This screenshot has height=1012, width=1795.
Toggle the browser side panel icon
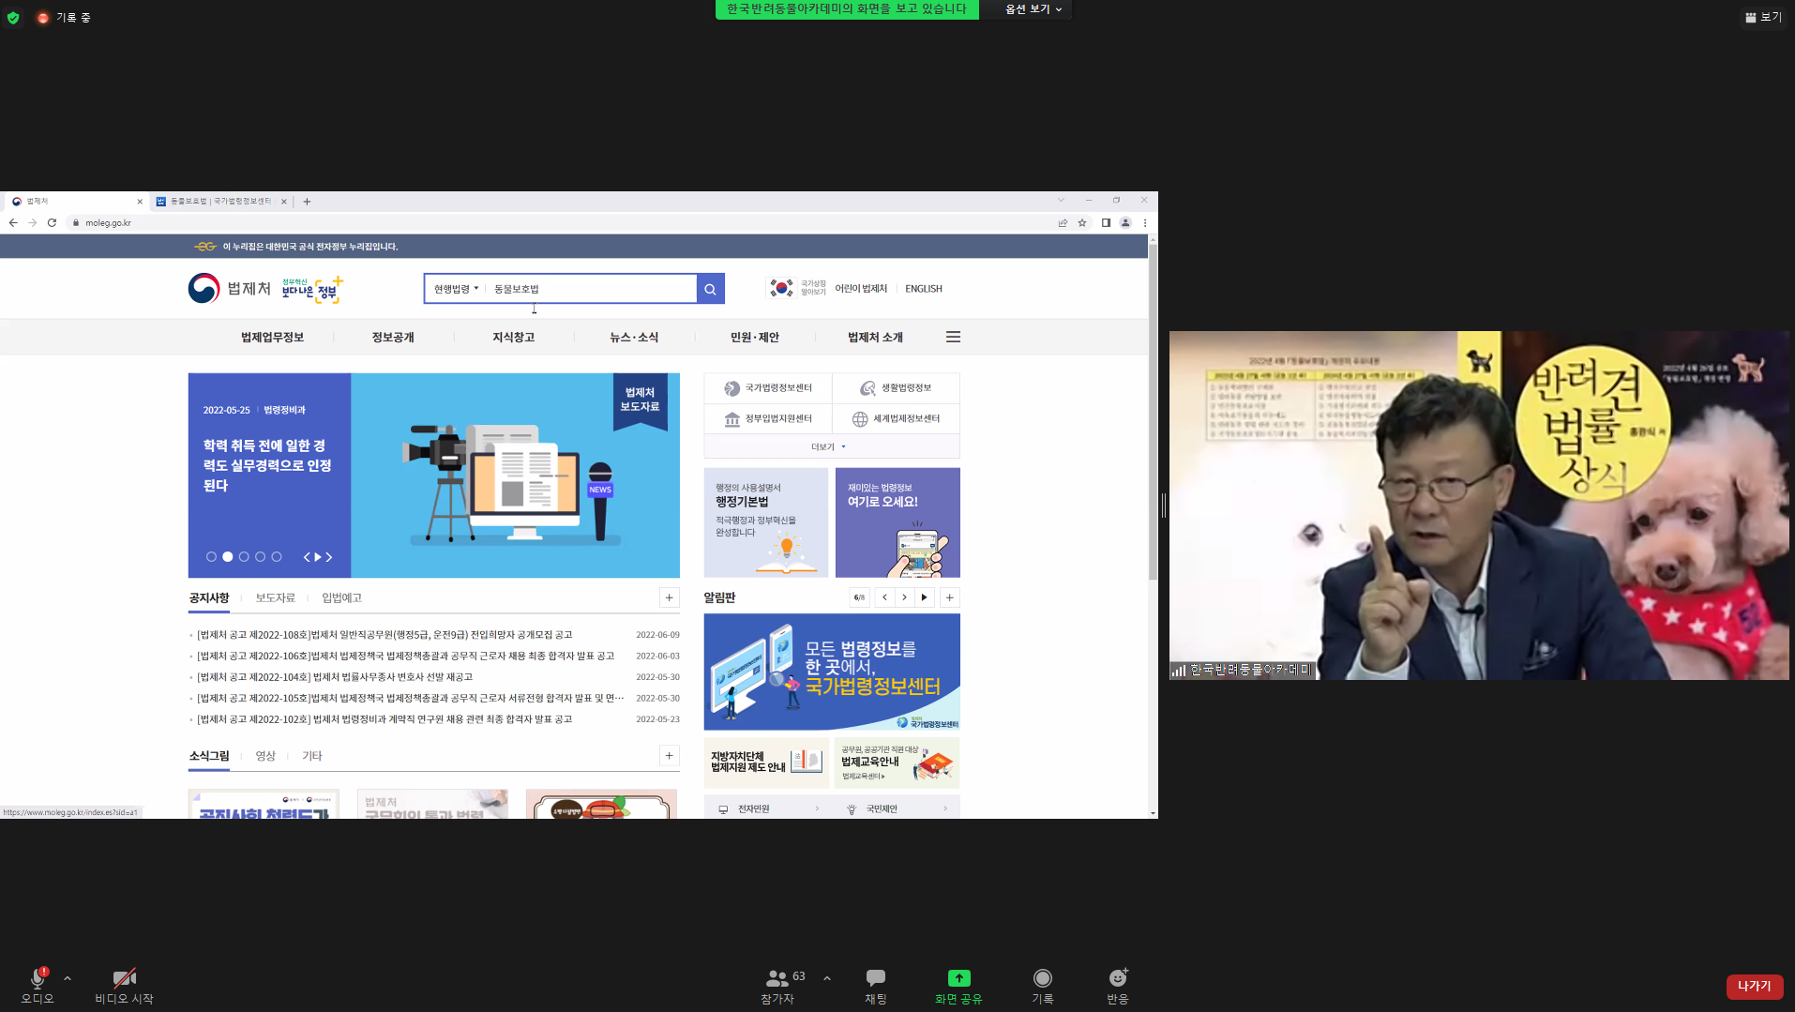1106,222
